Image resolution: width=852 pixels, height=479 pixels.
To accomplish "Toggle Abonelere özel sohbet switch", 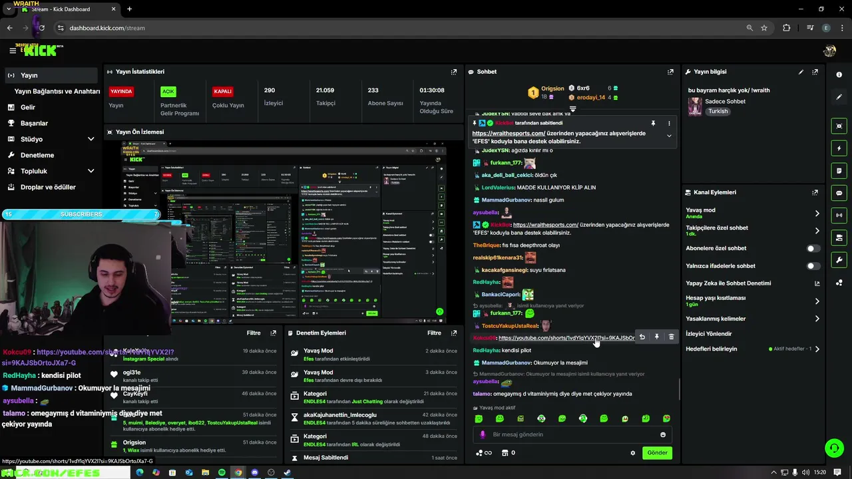I will (813, 248).
